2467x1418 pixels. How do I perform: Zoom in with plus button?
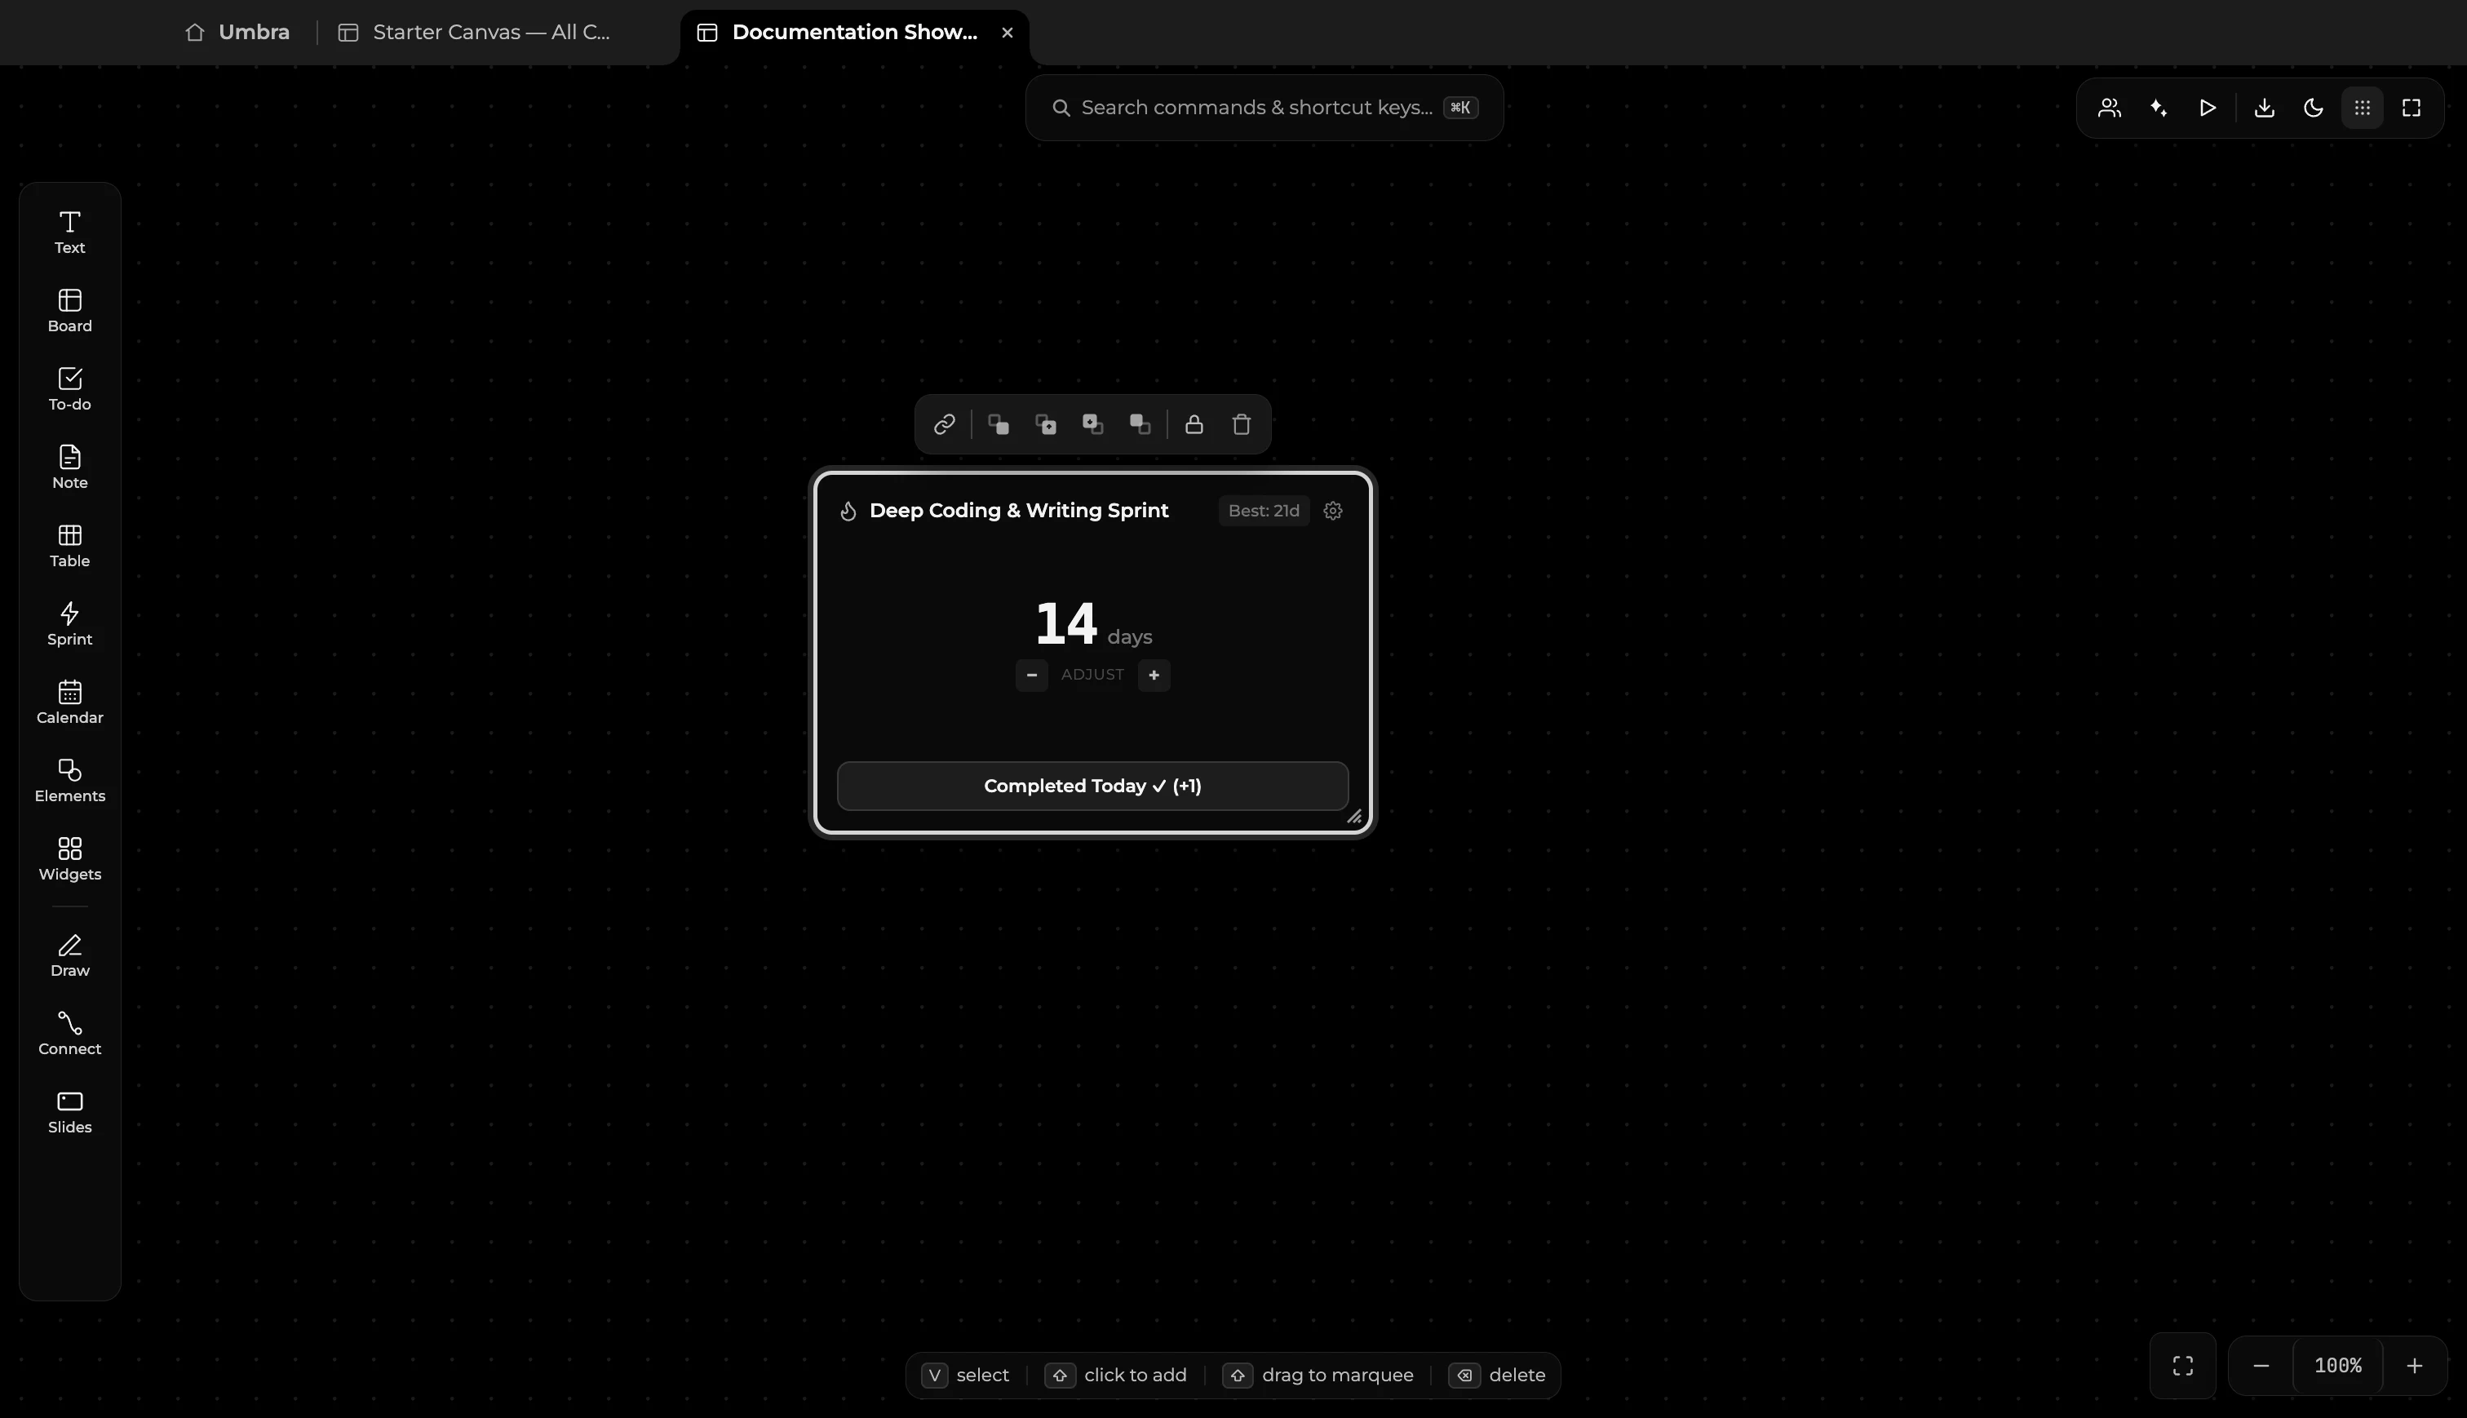pos(2415,1366)
